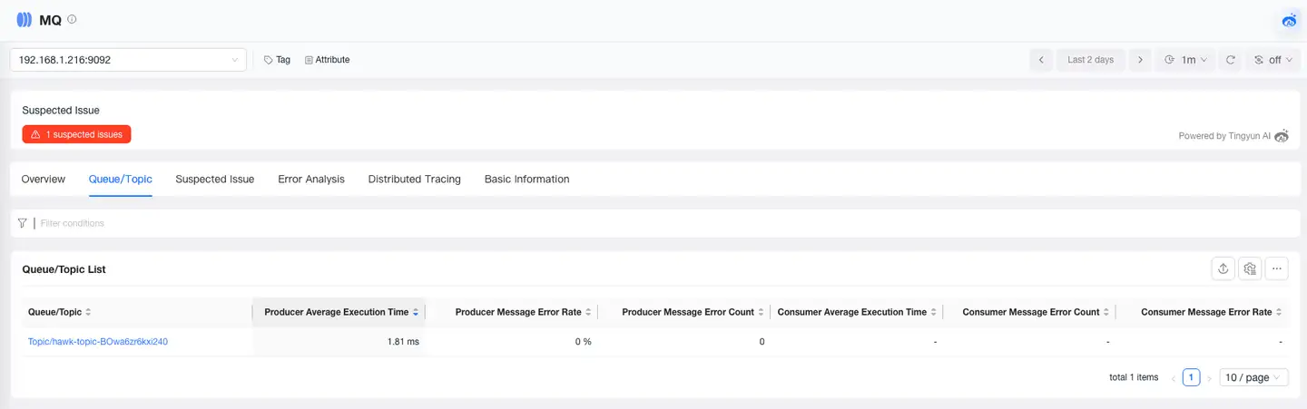This screenshot has width=1307, height=409.
Task: Sort by Producer Average Execution Time
Action: (337, 312)
